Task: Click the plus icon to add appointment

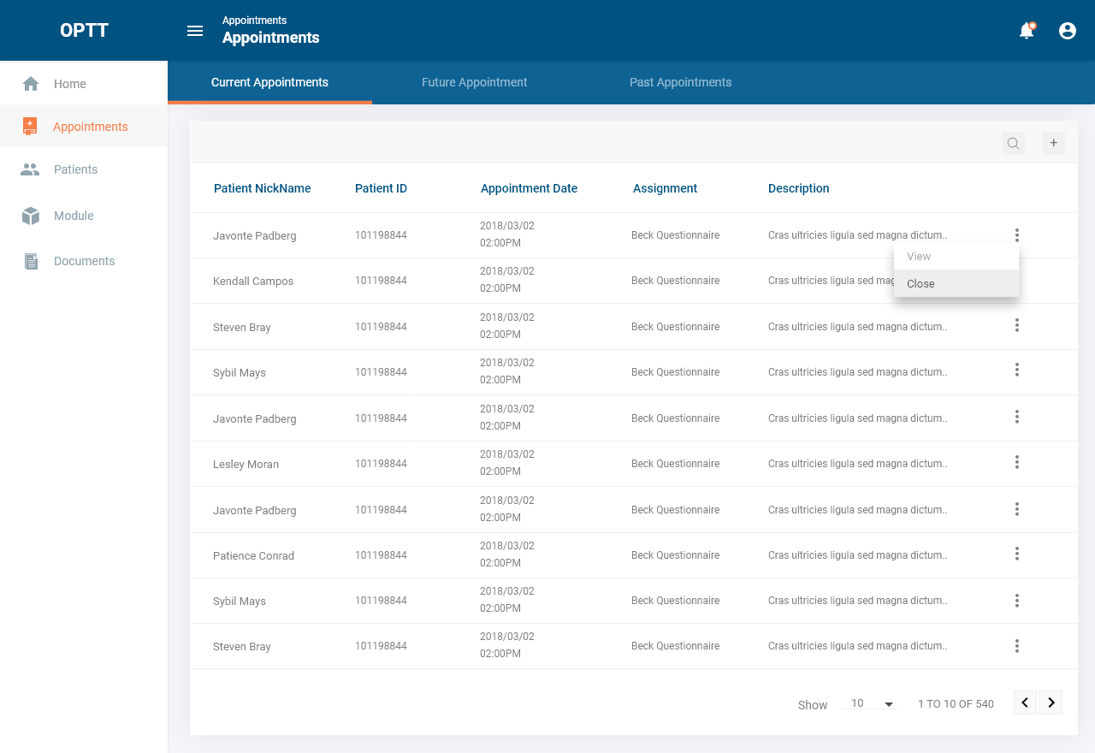Action: coord(1053,144)
